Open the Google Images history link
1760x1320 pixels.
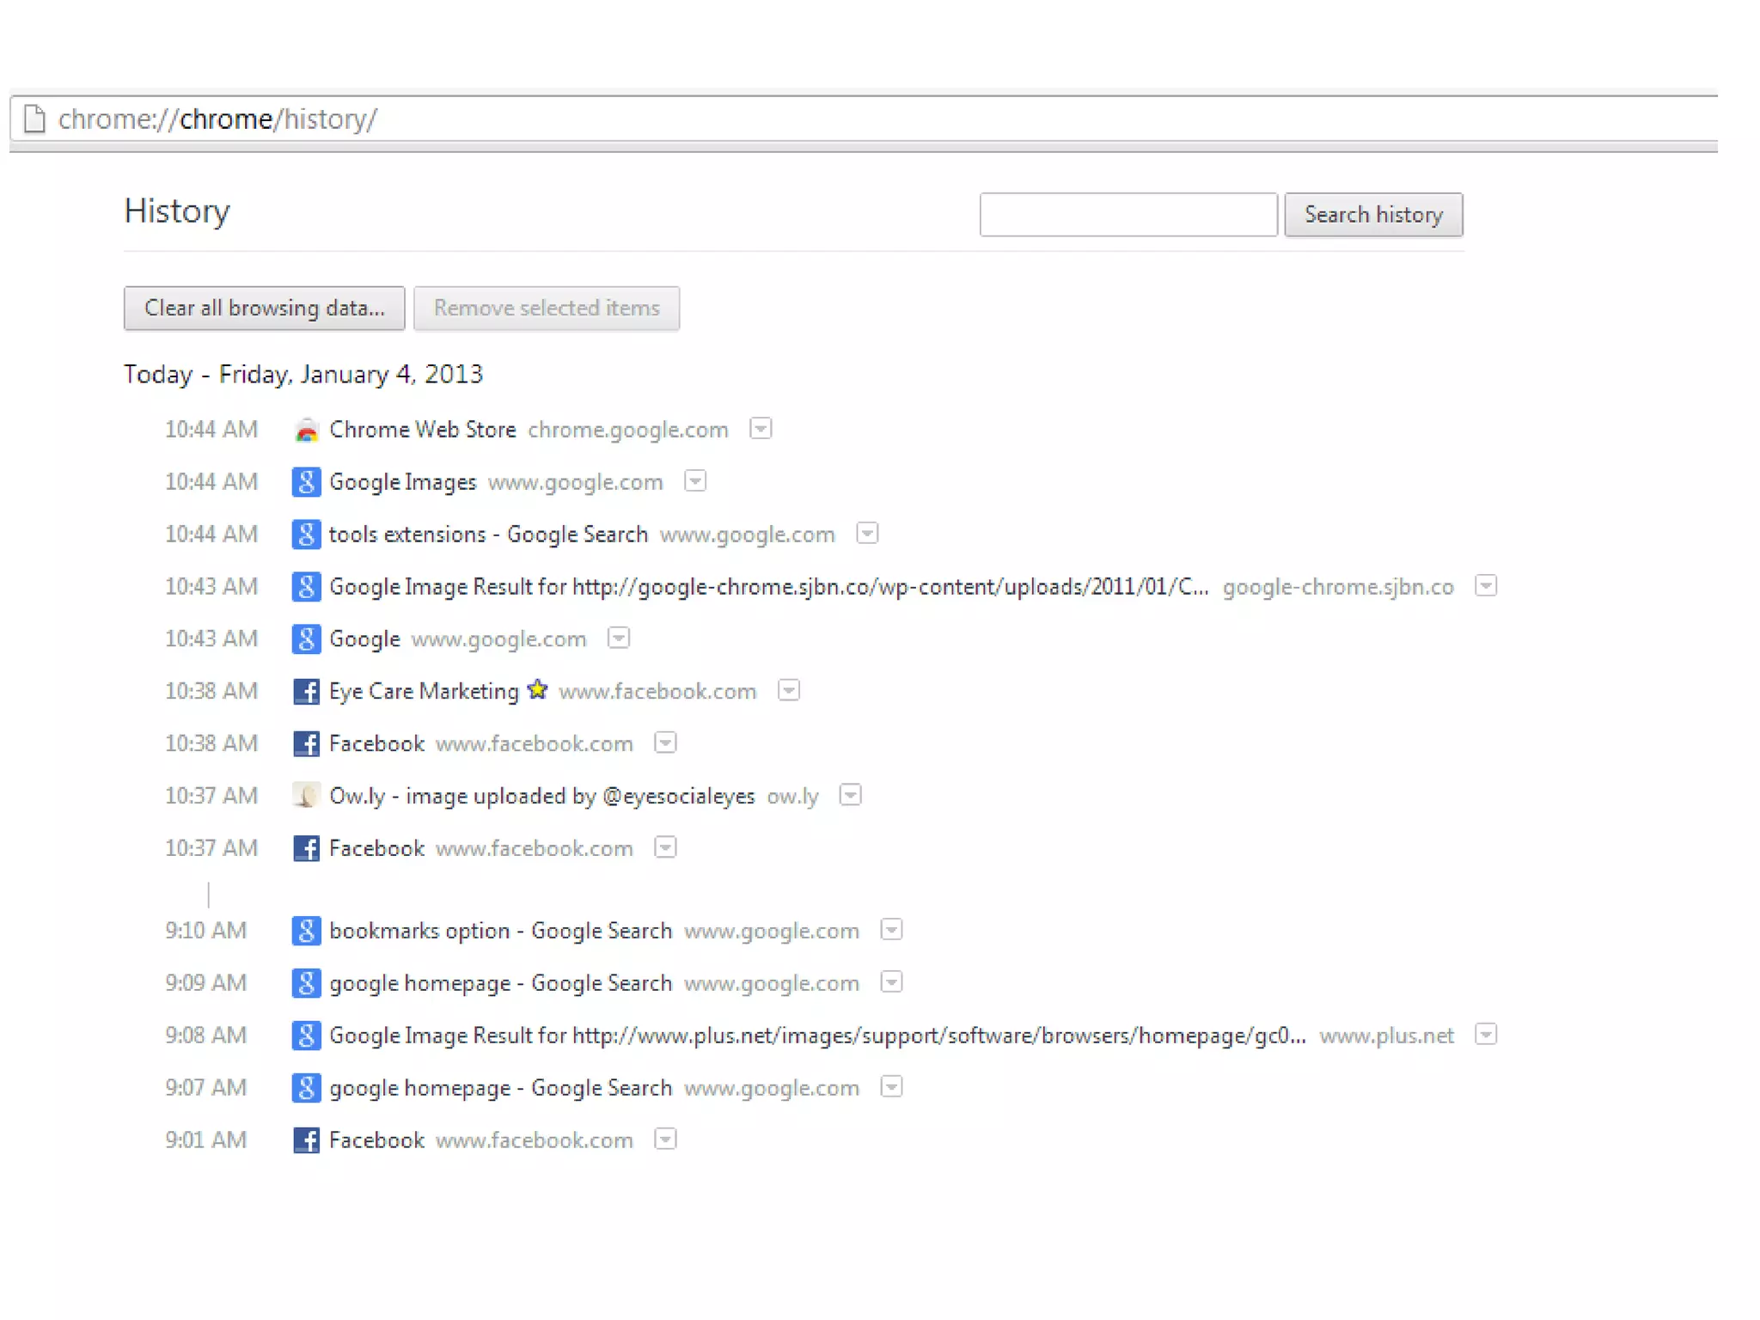tap(402, 482)
